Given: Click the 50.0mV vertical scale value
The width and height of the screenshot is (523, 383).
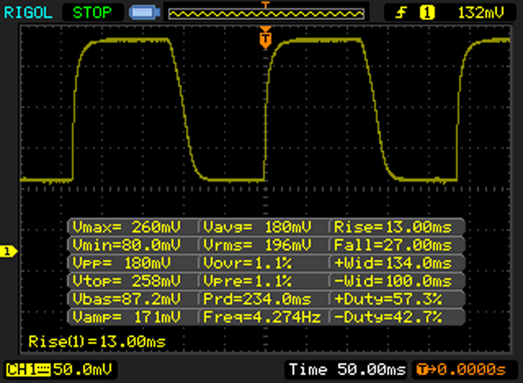Looking at the screenshot, I should coord(83,370).
